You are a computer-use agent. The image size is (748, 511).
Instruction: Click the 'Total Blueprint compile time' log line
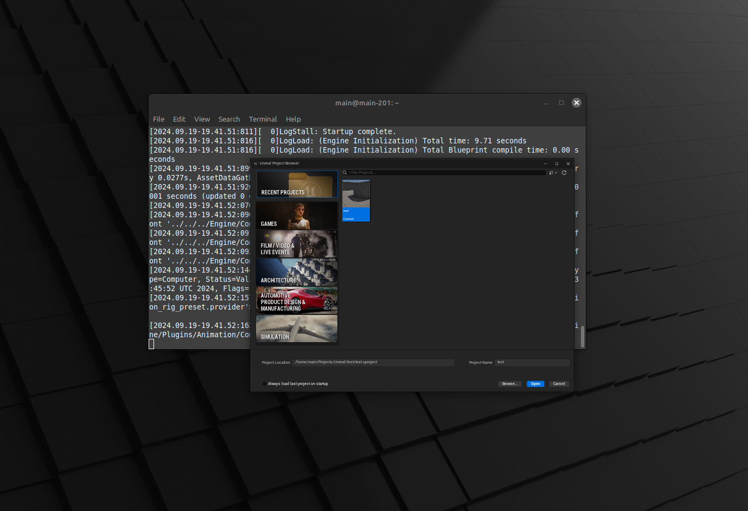[x=364, y=155]
